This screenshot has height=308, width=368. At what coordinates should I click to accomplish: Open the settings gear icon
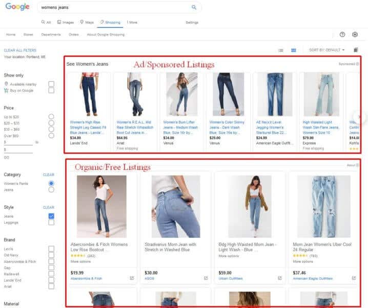[x=355, y=34]
